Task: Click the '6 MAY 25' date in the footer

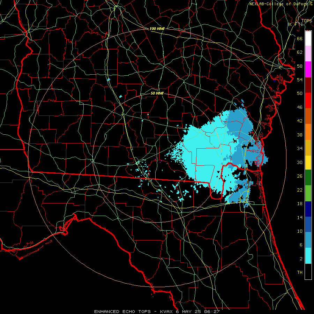Action: [189, 312]
